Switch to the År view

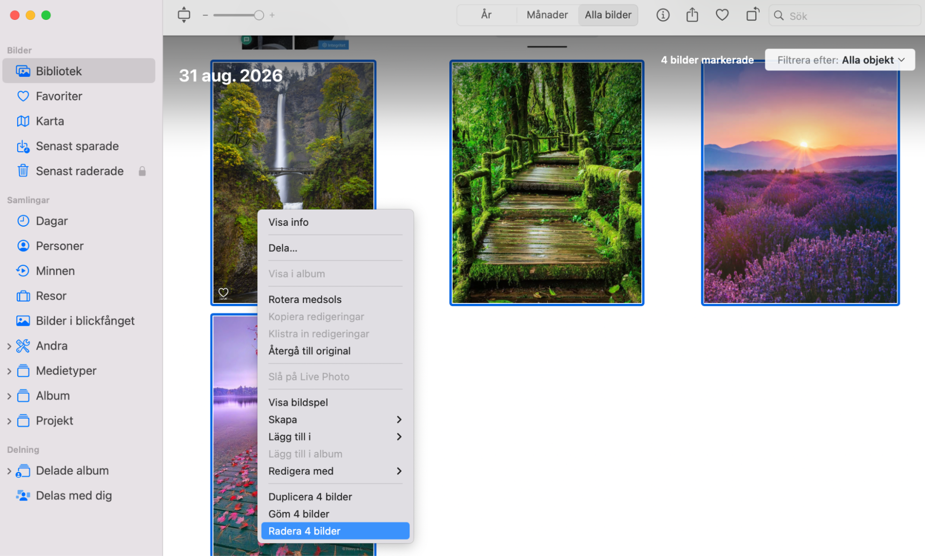pyautogui.click(x=486, y=15)
